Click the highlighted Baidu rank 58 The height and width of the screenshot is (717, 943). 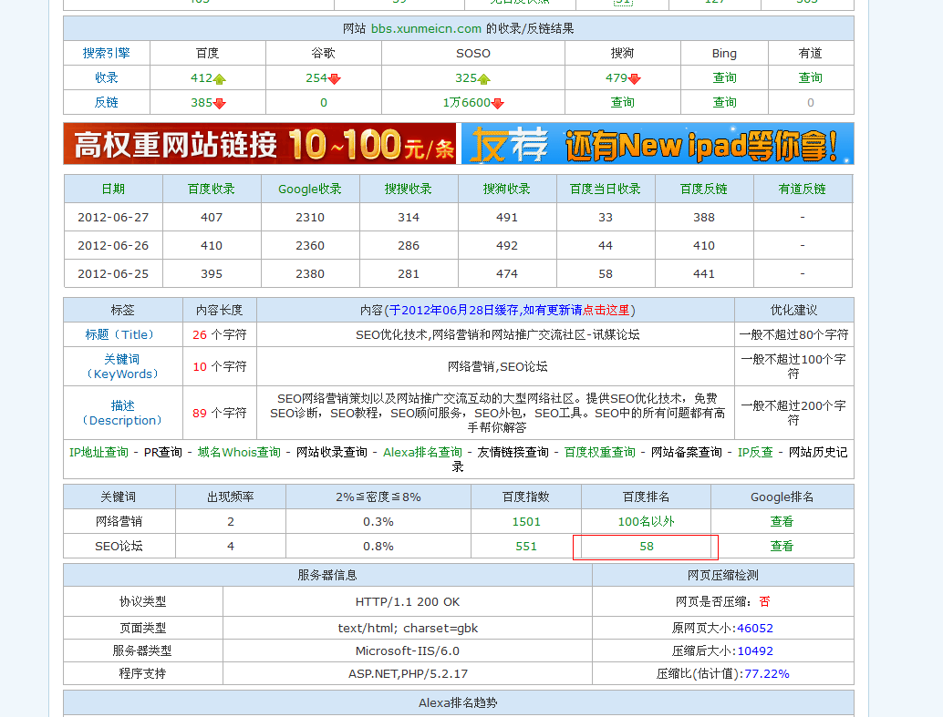point(646,547)
